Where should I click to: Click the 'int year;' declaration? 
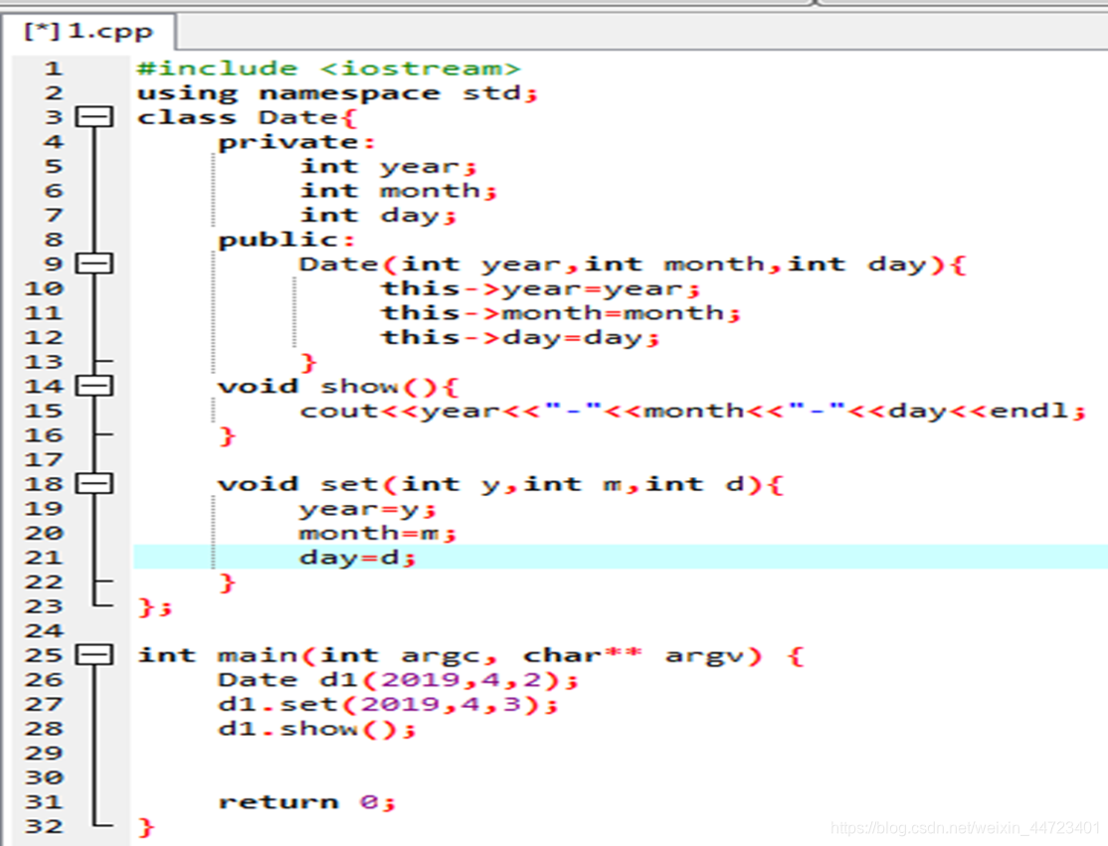[389, 167]
